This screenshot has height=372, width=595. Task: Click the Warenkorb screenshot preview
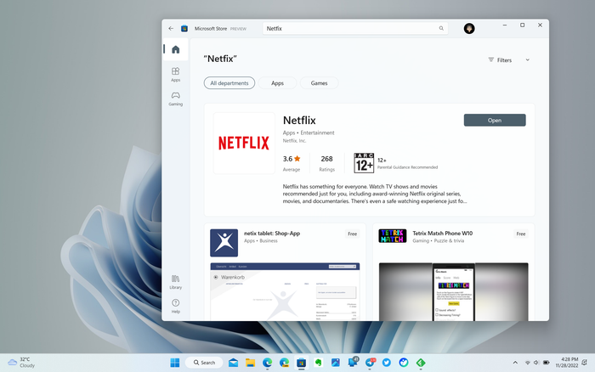[285, 291]
